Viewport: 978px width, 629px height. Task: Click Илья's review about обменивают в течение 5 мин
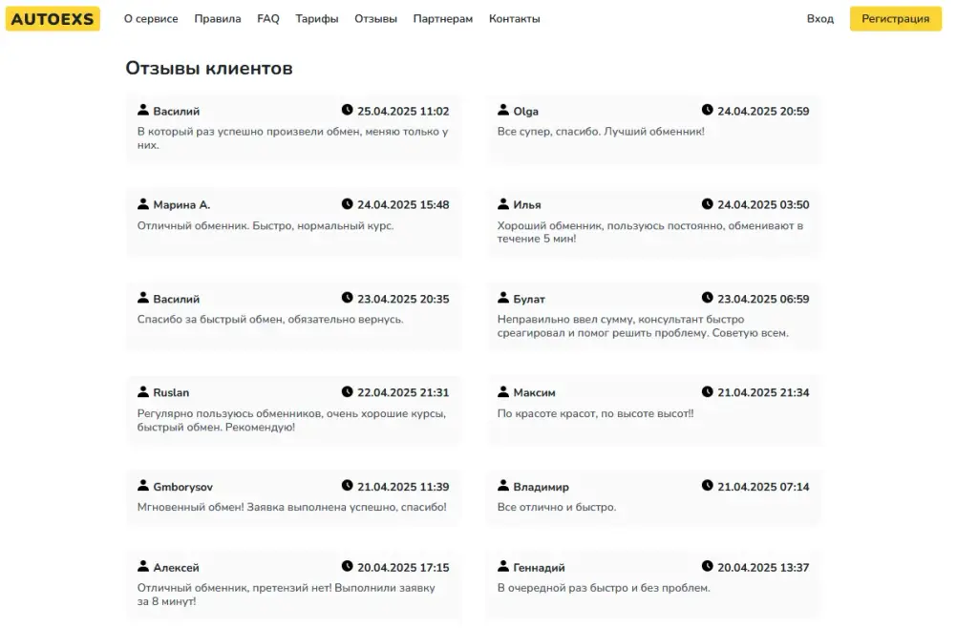[x=649, y=232]
